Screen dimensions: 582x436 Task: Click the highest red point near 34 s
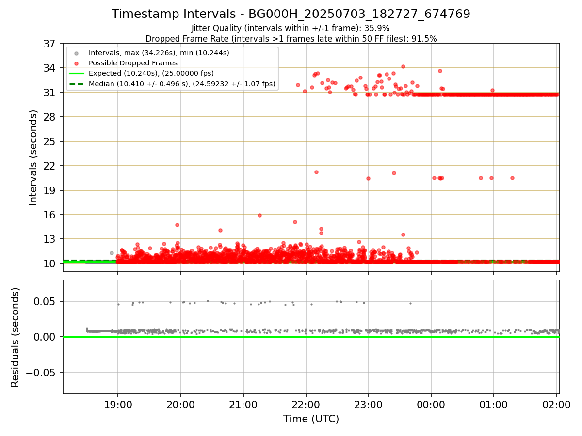click(x=403, y=67)
